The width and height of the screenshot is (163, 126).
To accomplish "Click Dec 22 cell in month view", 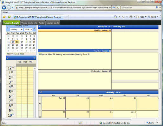I will pyautogui.click(x=54, y=103).
